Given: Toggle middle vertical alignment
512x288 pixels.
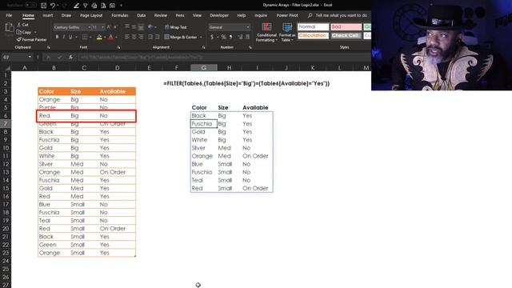Looking at the screenshot, I should coord(134,27).
